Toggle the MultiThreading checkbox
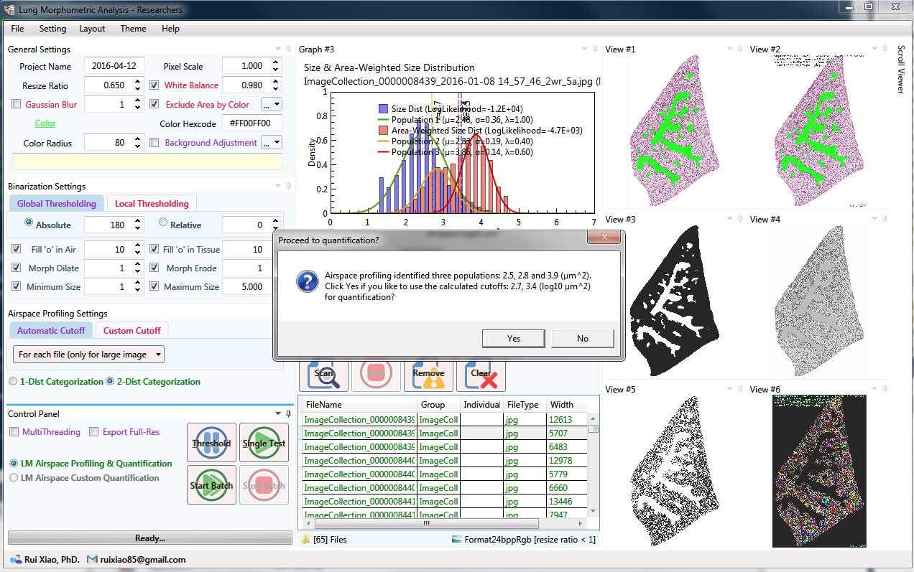This screenshot has height=572, width=914. [14, 432]
